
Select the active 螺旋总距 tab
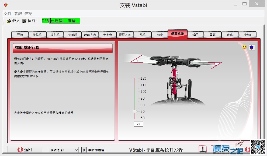(178, 34)
